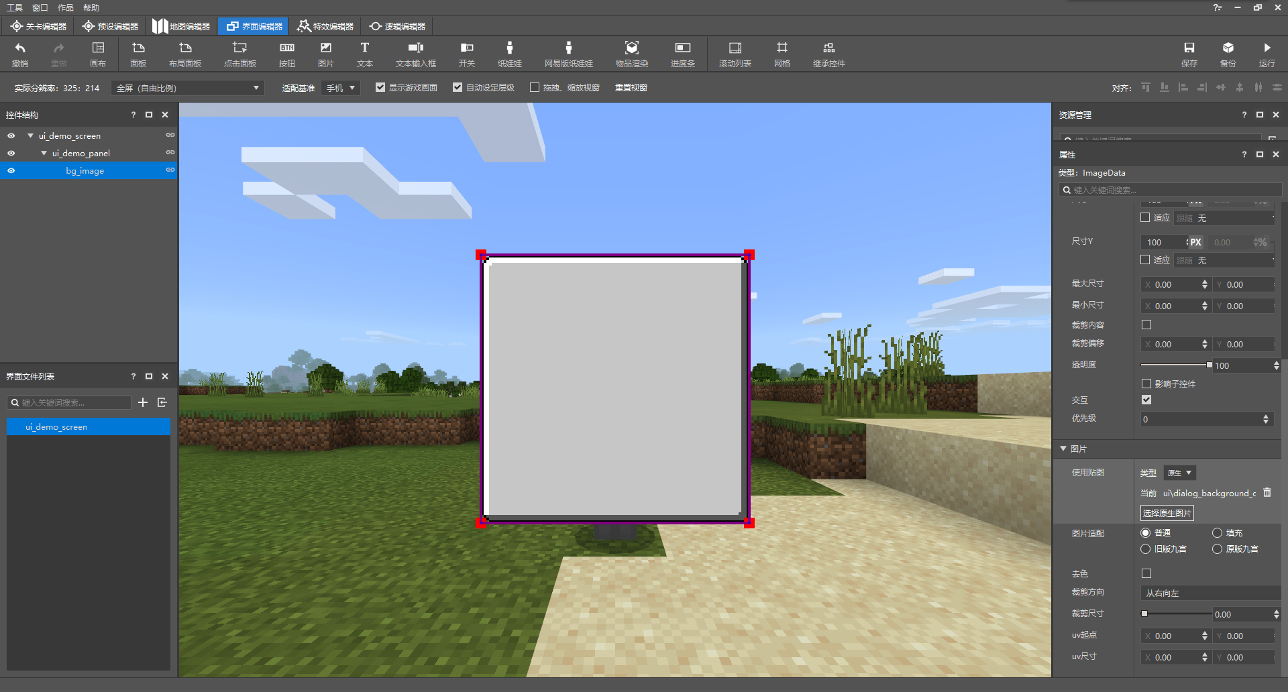Image resolution: width=1288 pixels, height=692 pixels.
Task: Open 尺寸Y 跟随 无 dropdown
Action: [1225, 260]
